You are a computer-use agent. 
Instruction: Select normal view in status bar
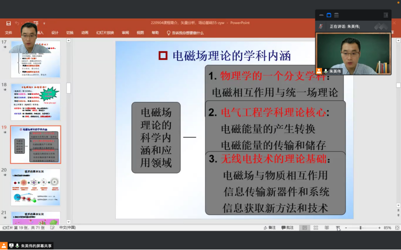click(304, 228)
